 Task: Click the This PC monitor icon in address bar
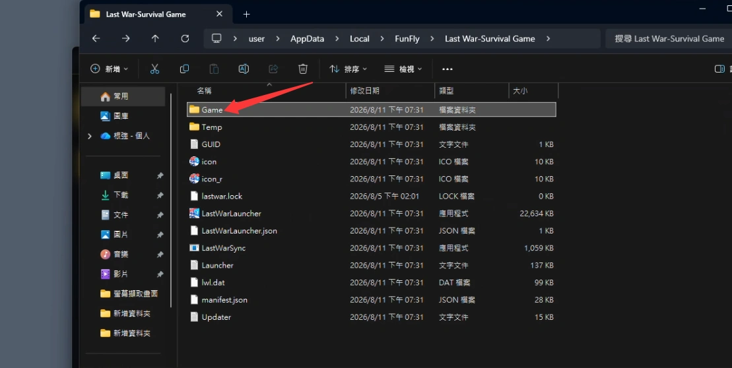click(216, 39)
